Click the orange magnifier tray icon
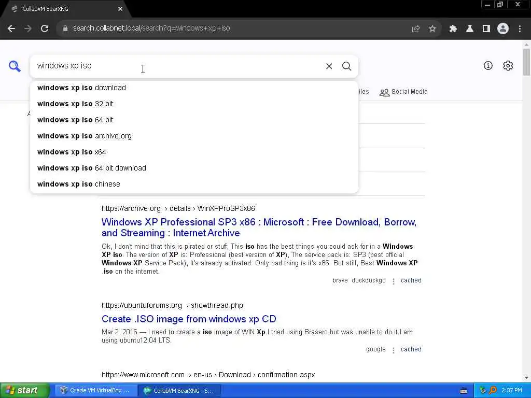 (493, 391)
